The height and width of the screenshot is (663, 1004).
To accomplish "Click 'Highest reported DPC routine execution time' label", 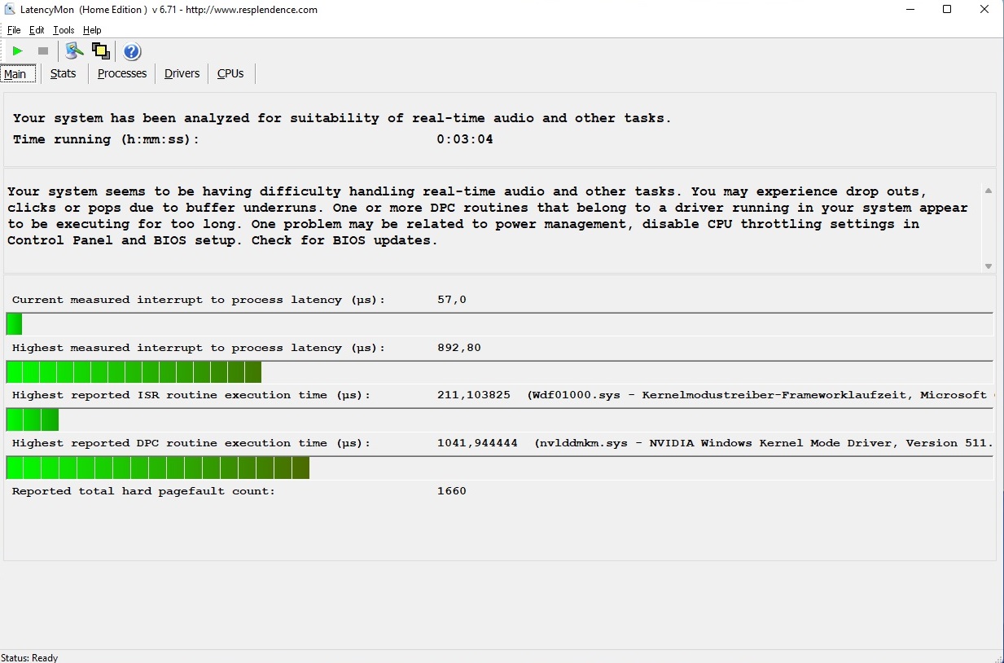I will click(191, 443).
